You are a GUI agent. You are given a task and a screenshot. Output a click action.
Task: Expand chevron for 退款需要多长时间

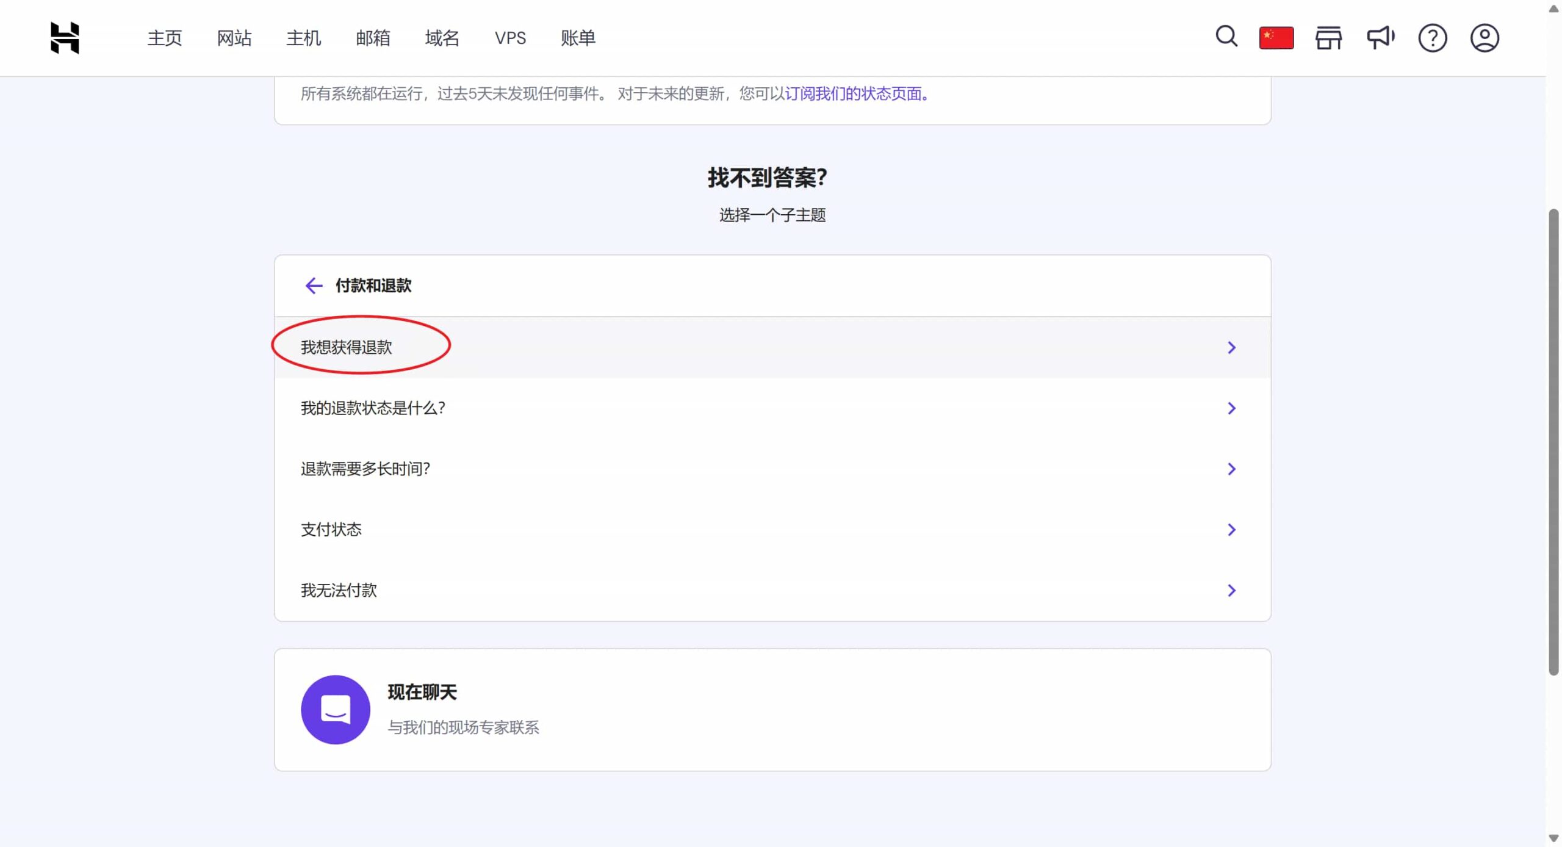pyautogui.click(x=1231, y=469)
